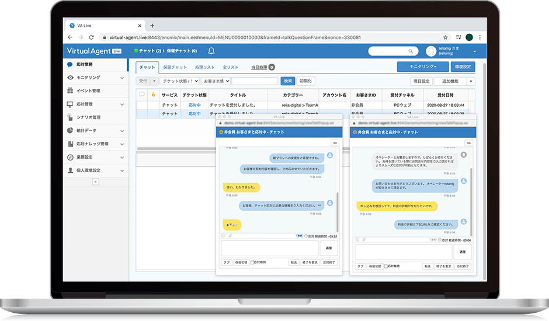Click attachment paperclip icon in right chat popup
549x321 pixels.
click(364, 239)
